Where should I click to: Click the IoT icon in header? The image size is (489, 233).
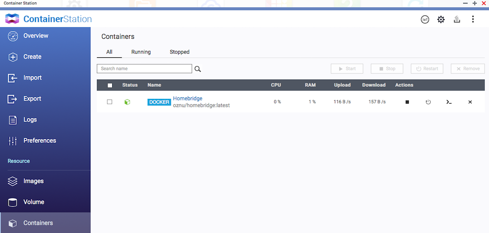(425, 20)
